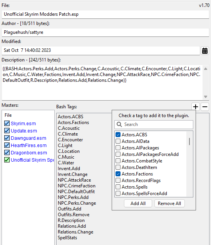Select NPC.CrimeFaction in the Bash Tags list

(x=77, y=186)
